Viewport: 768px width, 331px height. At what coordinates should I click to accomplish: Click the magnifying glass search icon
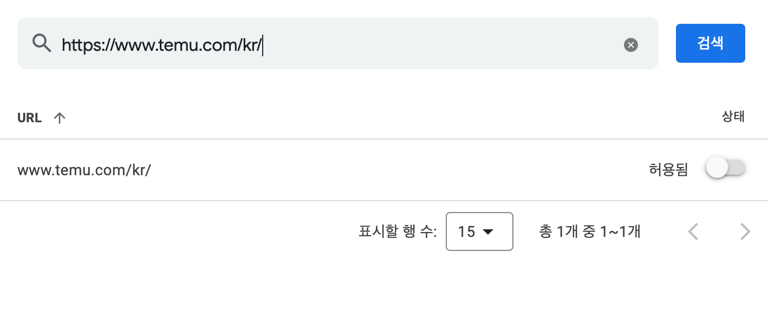(x=42, y=43)
